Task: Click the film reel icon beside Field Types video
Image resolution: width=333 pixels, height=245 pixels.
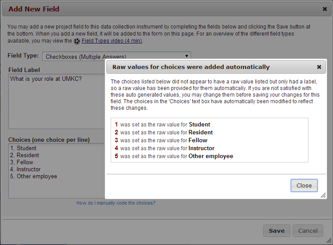Action: (x=77, y=41)
